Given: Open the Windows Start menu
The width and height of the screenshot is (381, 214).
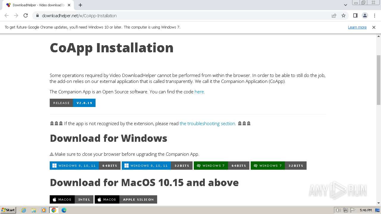Looking at the screenshot, I should point(8,210).
